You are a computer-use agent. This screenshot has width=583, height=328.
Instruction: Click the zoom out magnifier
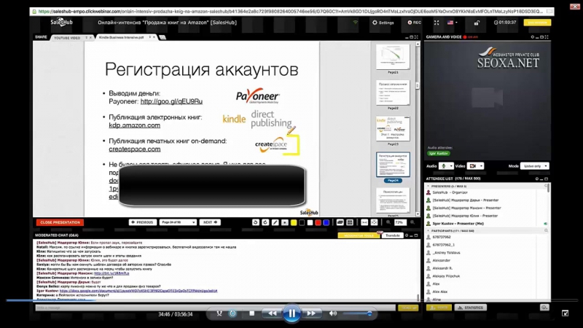point(388,222)
